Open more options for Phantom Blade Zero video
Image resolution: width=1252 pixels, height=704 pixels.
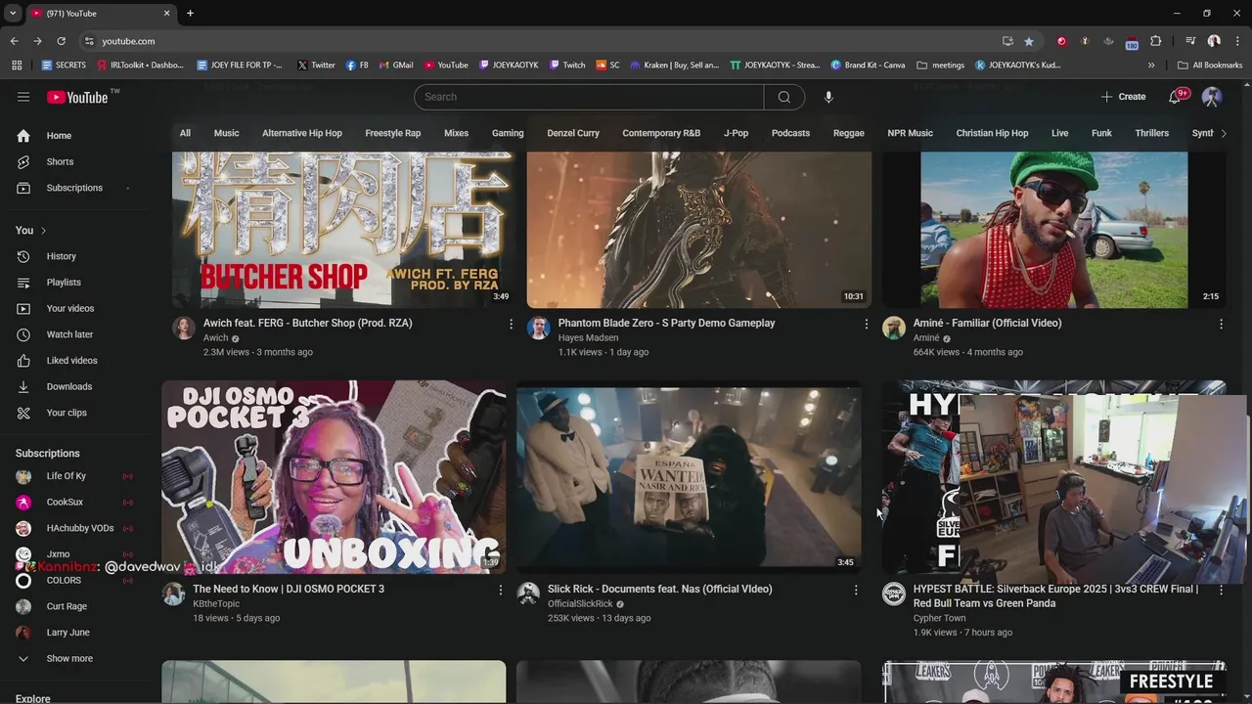(x=866, y=324)
